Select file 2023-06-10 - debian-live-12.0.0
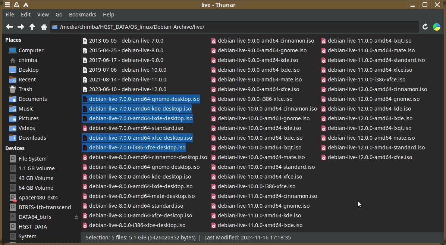The height and width of the screenshot is (245, 446). pyautogui.click(x=124, y=89)
